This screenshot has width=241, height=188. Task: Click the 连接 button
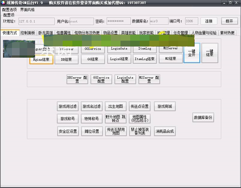point(209,21)
